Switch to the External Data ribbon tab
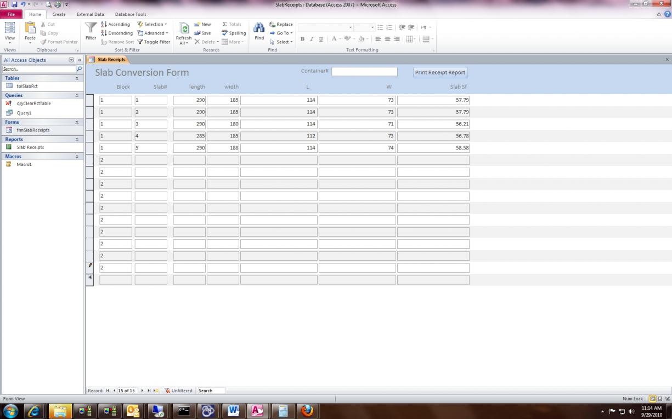This screenshot has height=419, width=672. click(90, 14)
